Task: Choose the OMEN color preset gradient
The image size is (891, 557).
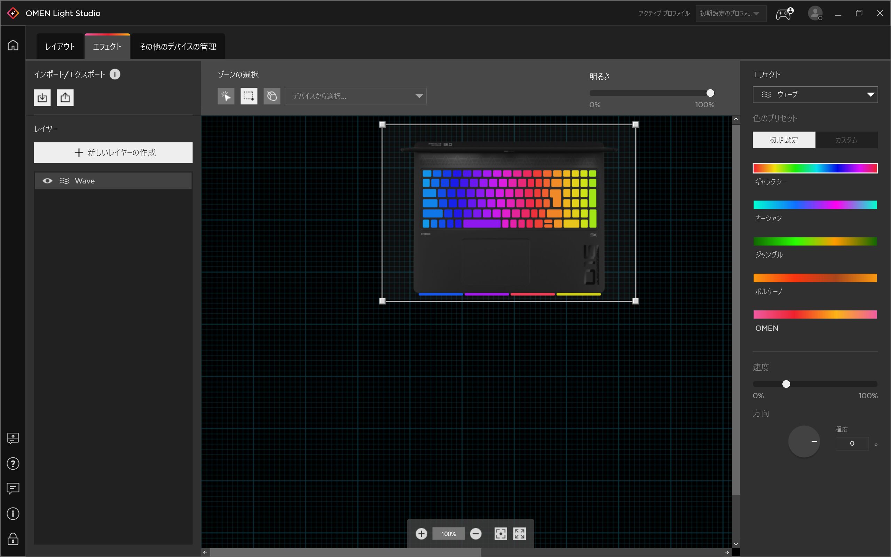Action: coord(815,314)
